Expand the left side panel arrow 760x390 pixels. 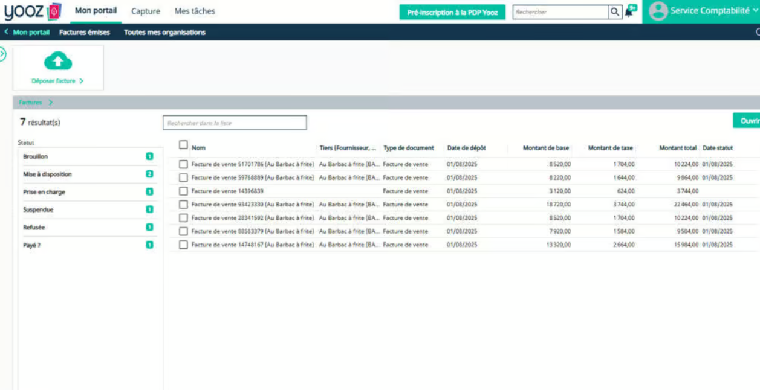[x=2, y=54]
